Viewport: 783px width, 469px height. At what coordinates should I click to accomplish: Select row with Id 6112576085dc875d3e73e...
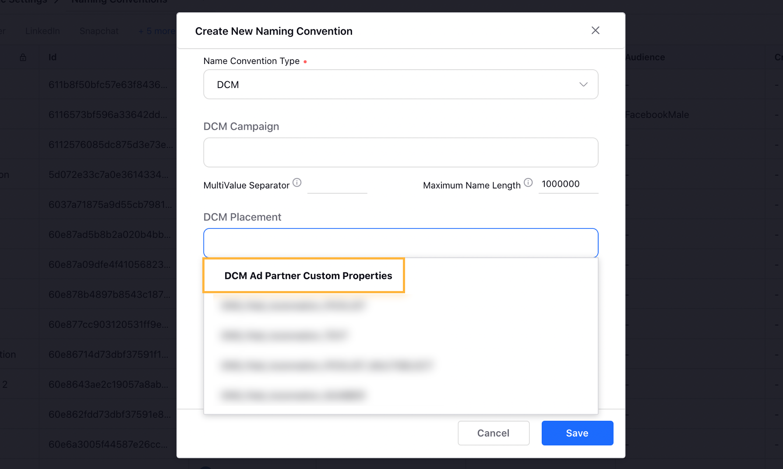[111, 145]
